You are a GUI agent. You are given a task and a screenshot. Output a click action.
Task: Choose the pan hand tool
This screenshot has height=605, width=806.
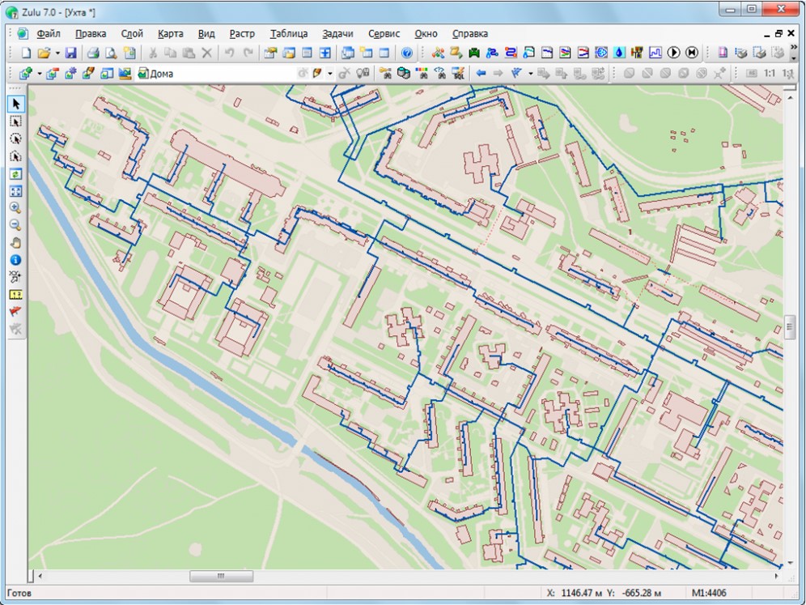pyautogui.click(x=15, y=243)
